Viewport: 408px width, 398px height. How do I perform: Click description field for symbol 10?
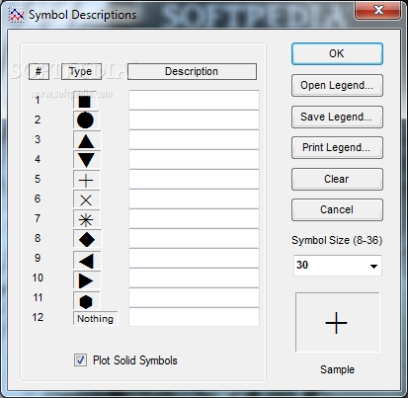[194, 278]
